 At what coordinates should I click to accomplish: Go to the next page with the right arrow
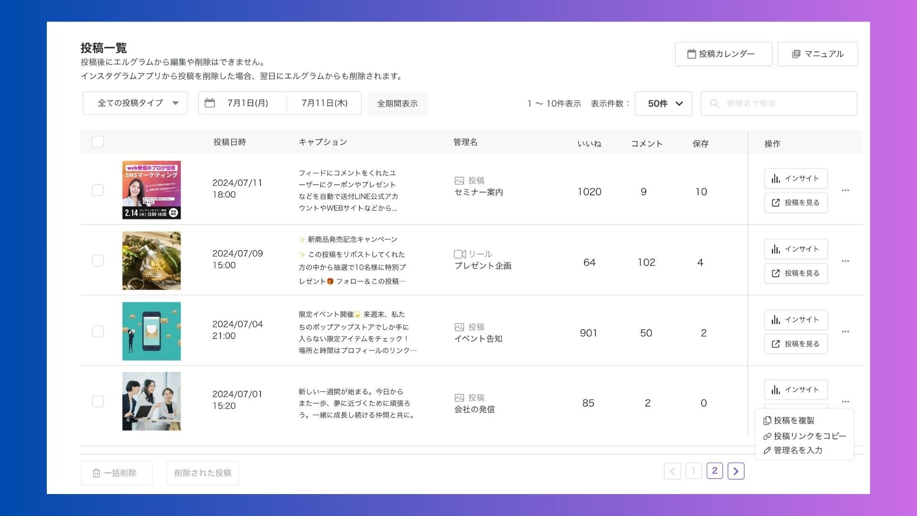[736, 472]
